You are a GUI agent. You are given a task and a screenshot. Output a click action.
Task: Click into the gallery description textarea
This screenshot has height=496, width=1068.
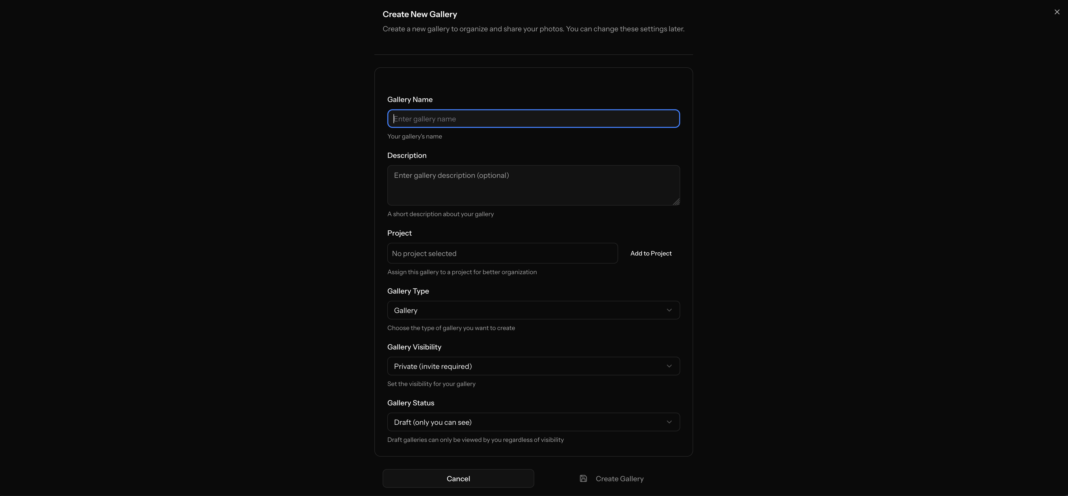pyautogui.click(x=533, y=185)
